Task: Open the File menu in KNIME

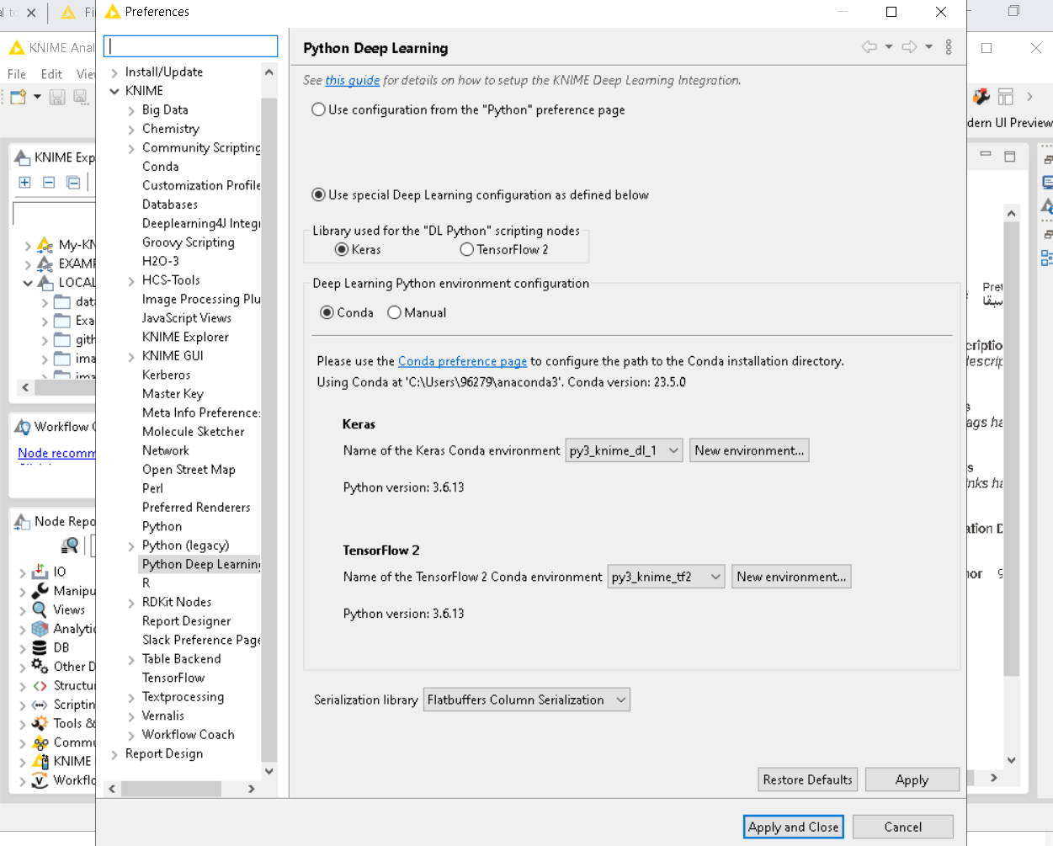Action: 17,74
